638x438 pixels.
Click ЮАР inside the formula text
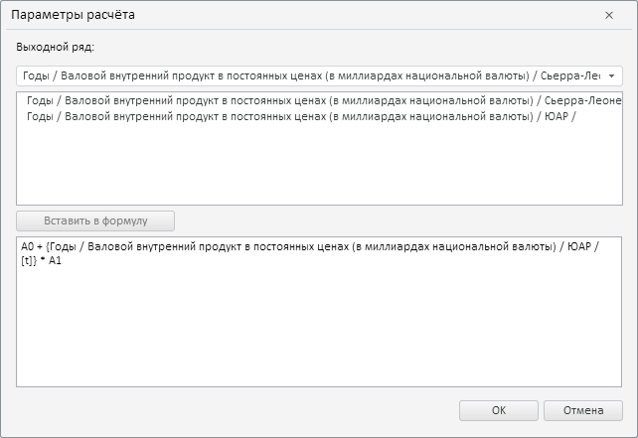pos(579,246)
